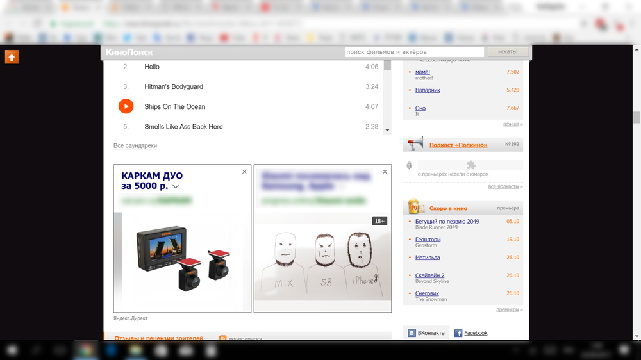Click the №192 podcast number
This screenshot has height=360, width=641.
coord(512,144)
